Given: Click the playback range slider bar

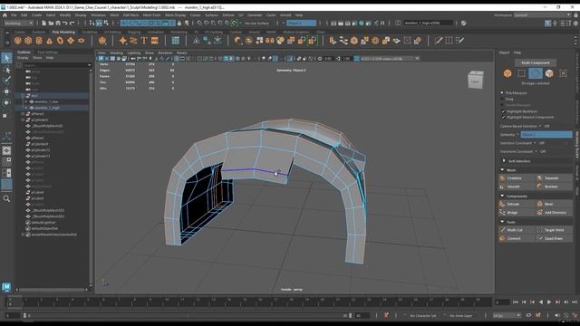Looking at the screenshot, I should pos(187,315).
